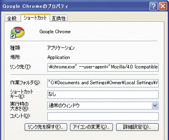This screenshot has width=169, height=140.
Task: Click the リンク先を探す button
Action: point(46,127)
